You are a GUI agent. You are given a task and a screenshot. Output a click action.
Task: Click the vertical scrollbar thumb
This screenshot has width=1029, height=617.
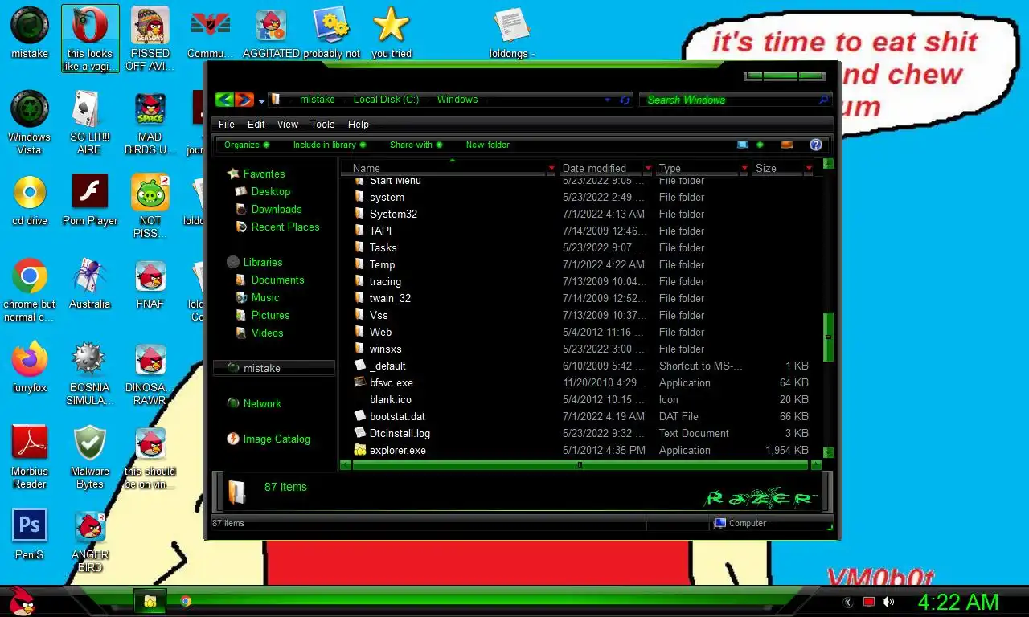click(x=828, y=336)
